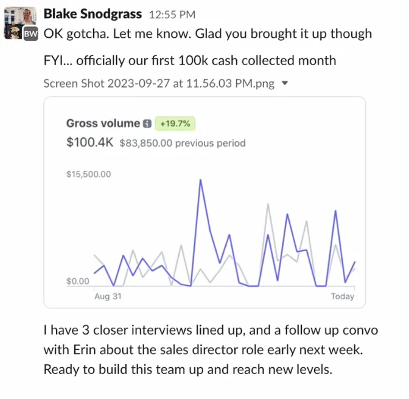Click the 12:55 PM message timestamp

tap(172, 15)
